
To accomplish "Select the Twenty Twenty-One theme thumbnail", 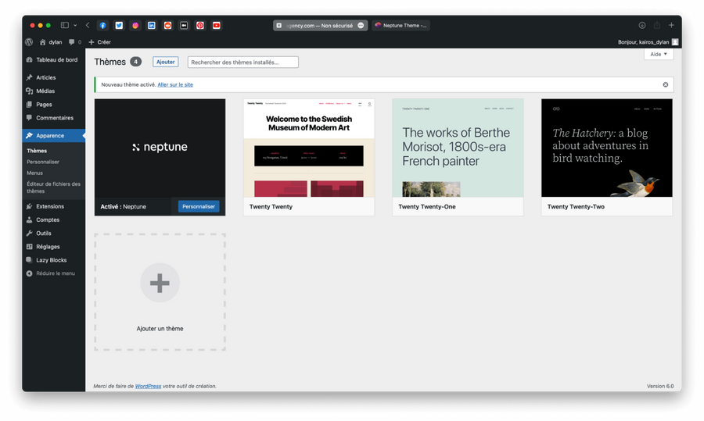I will pyautogui.click(x=458, y=148).
